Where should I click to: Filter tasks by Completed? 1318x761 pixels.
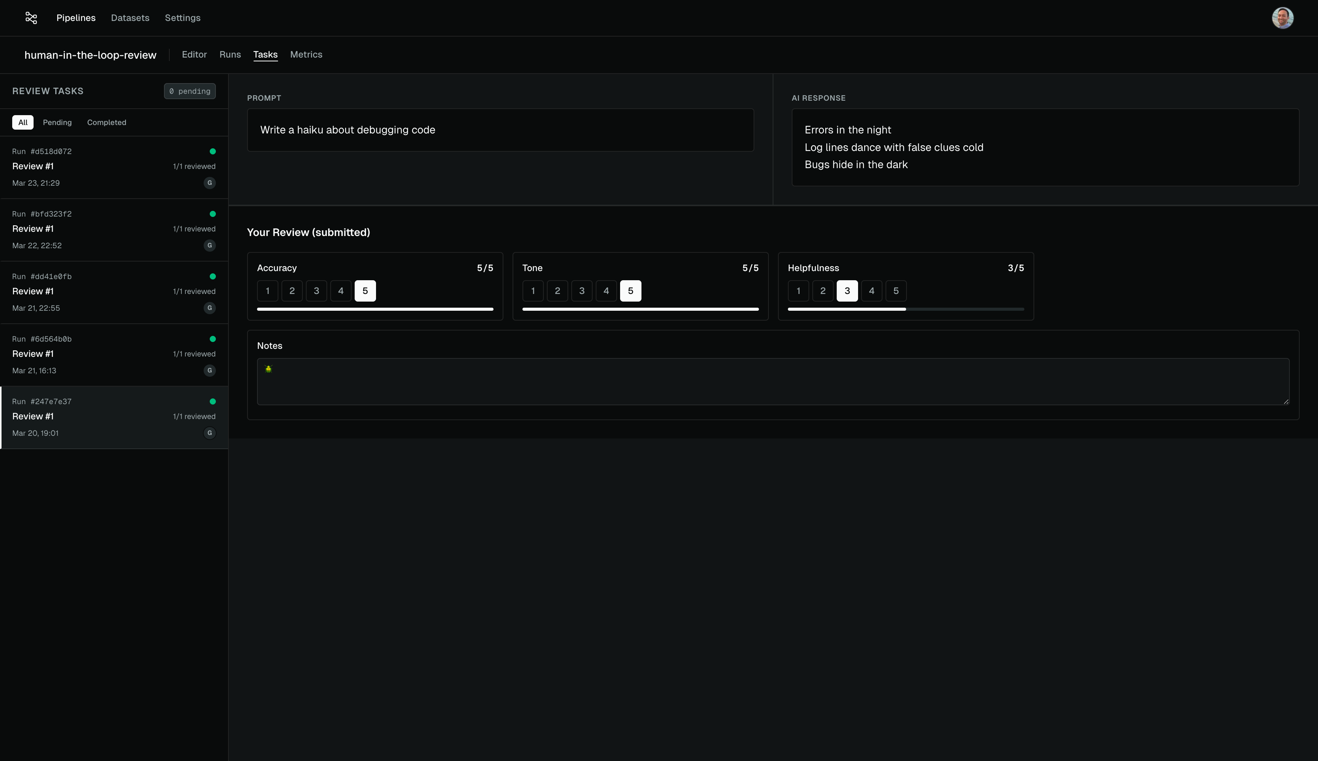[107, 122]
